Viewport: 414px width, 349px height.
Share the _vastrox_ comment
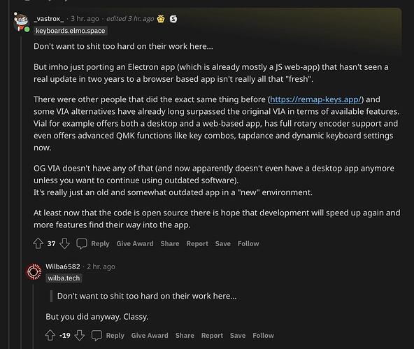(x=170, y=243)
